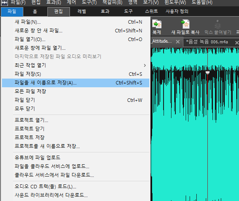Choose 파일 닫기
Viewport: 239px width, 201px height.
click(x=75, y=100)
